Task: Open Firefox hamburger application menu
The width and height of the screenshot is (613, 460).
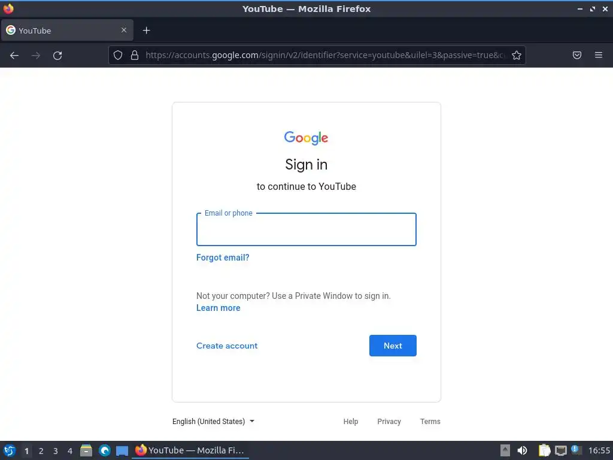Action: [599, 55]
